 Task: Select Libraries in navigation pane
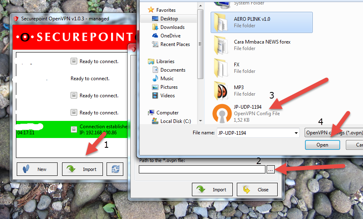point(161,61)
